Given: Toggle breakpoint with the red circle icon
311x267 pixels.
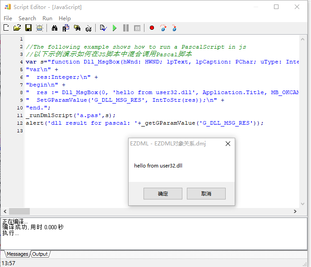Looking at the screenshot, I should [x=152, y=28].
